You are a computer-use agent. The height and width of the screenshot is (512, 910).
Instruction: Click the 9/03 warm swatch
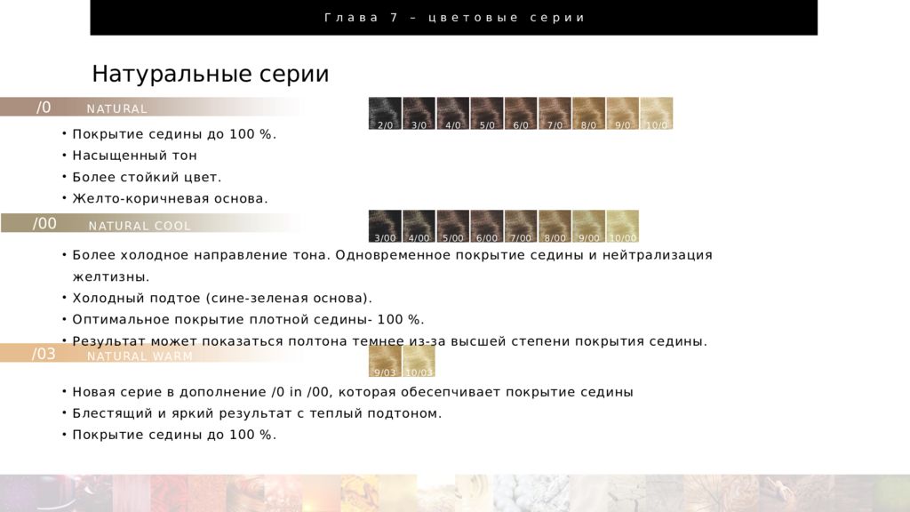click(385, 361)
